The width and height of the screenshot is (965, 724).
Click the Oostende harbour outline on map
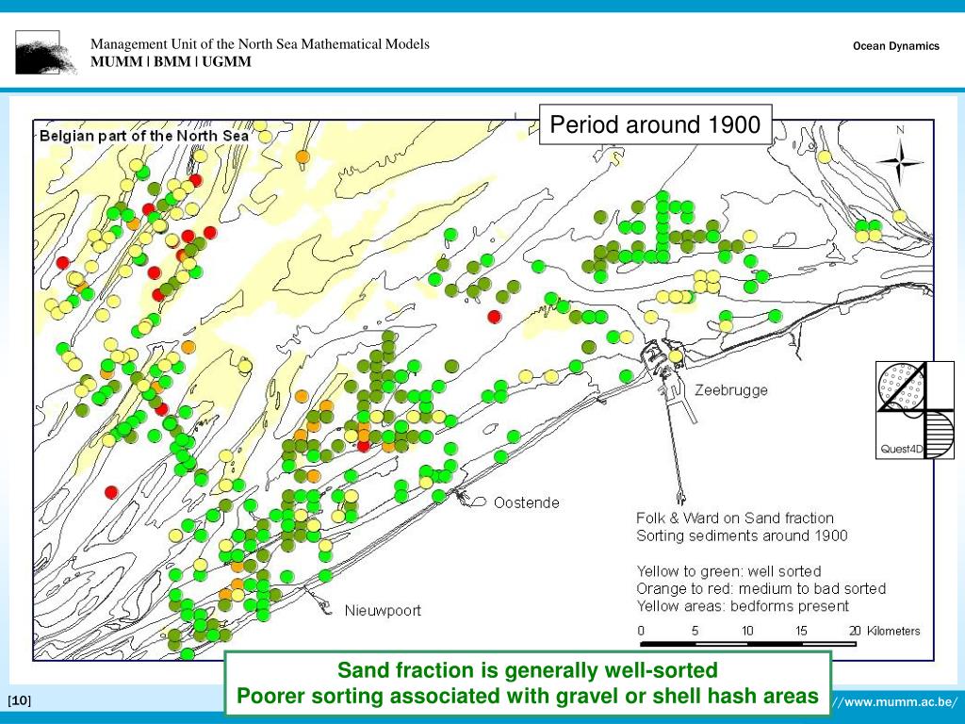[469, 499]
